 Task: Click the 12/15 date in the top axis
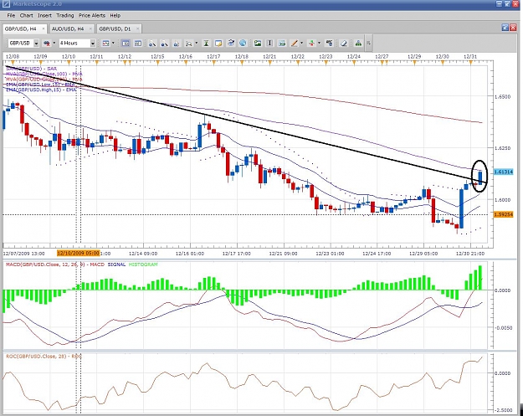[157, 57]
